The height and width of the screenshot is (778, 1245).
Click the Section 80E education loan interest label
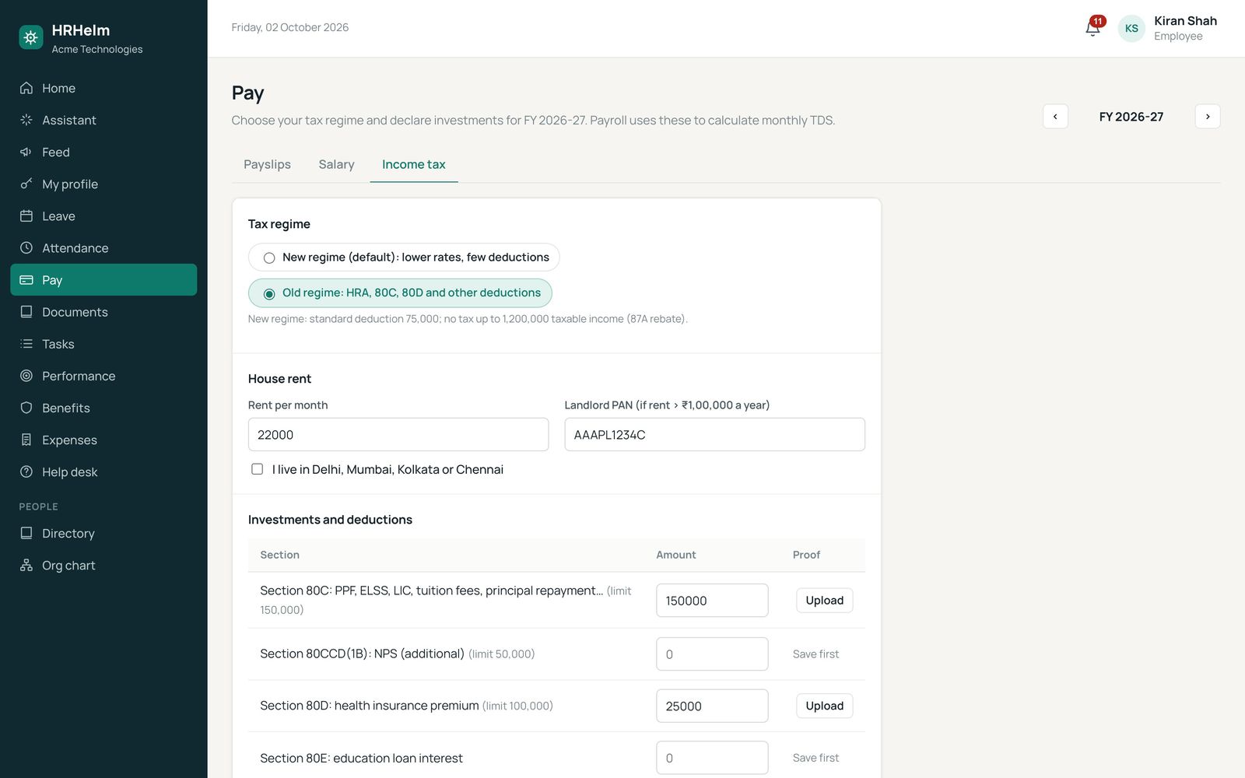tap(361, 758)
